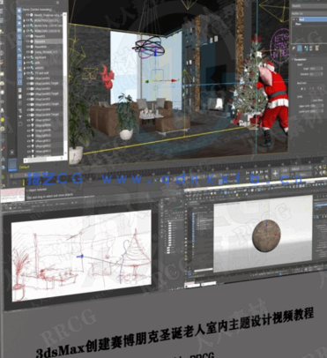Click the Play Animation button
327x358 pixels.
coord(257,172)
